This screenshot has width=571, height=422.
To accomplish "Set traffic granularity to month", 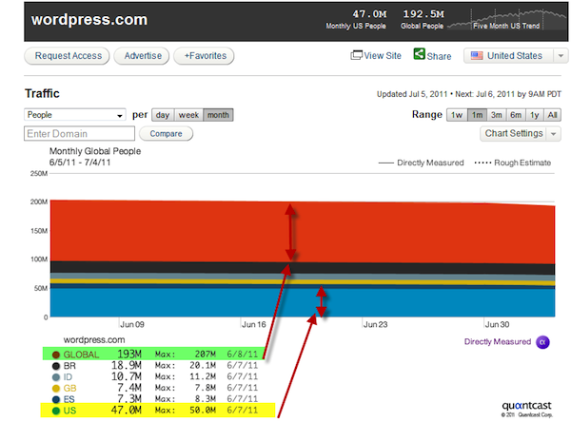I will pos(218,115).
